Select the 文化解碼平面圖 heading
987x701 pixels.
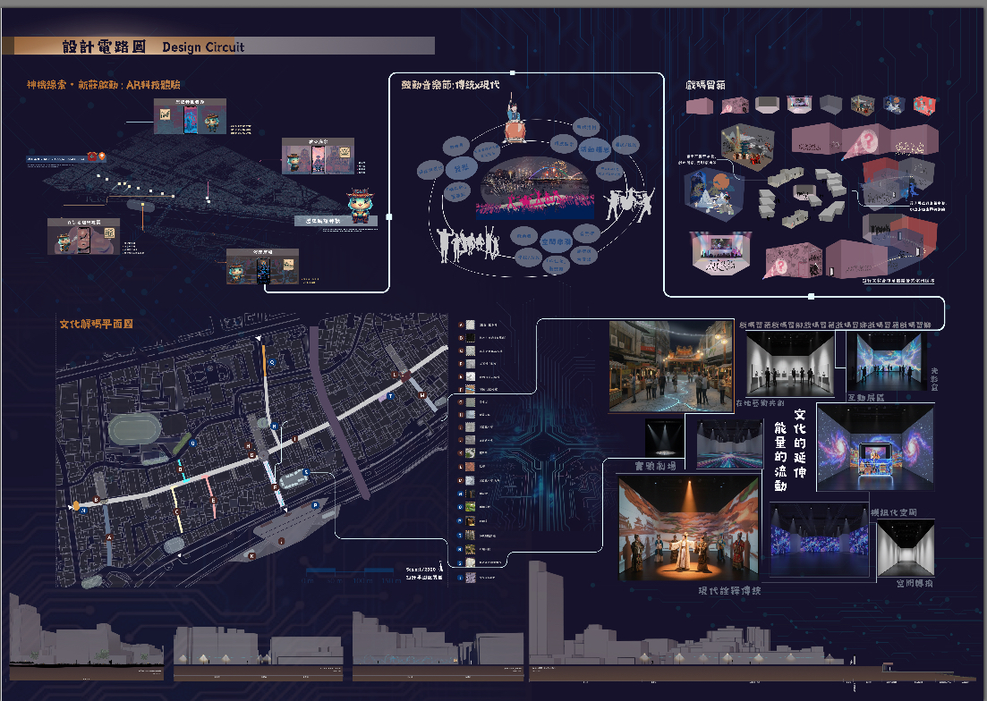tap(96, 324)
